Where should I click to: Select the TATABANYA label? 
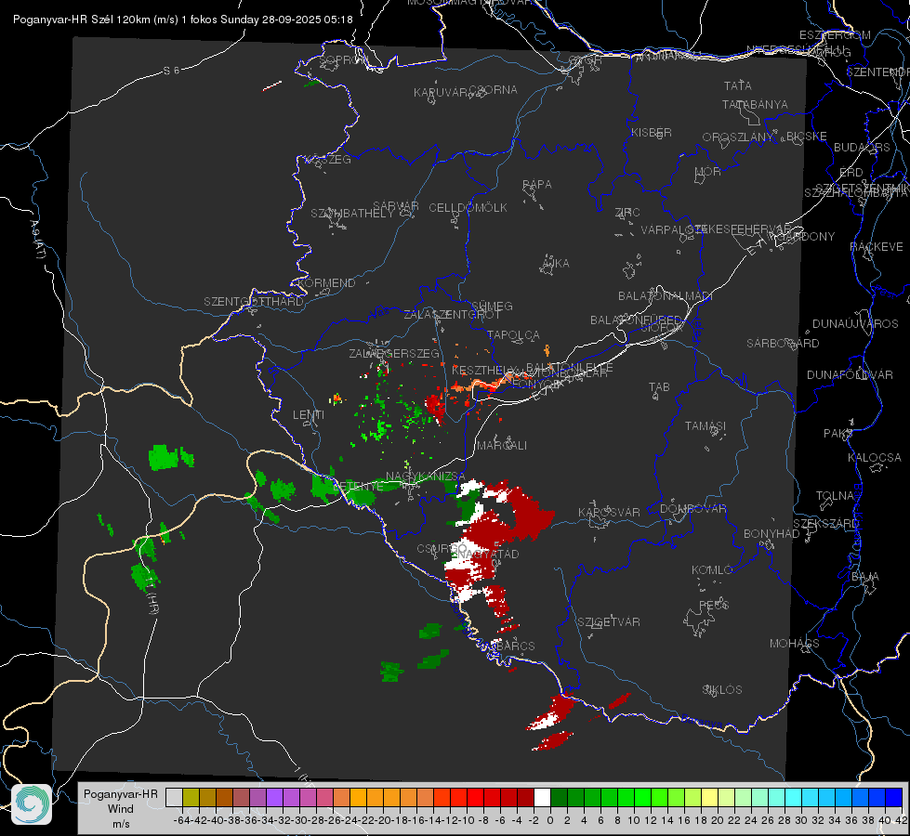[x=755, y=104]
